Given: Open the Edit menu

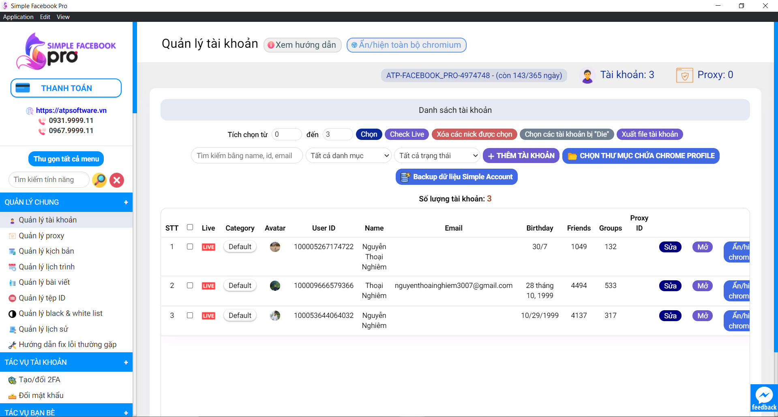Looking at the screenshot, I should coord(45,17).
